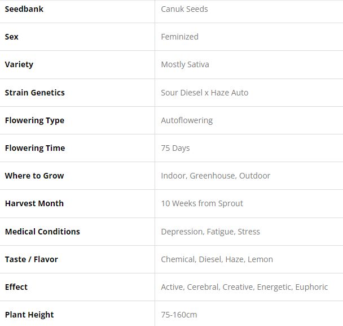
Task: Click the Effect row value text
Action: pyautogui.click(x=244, y=287)
